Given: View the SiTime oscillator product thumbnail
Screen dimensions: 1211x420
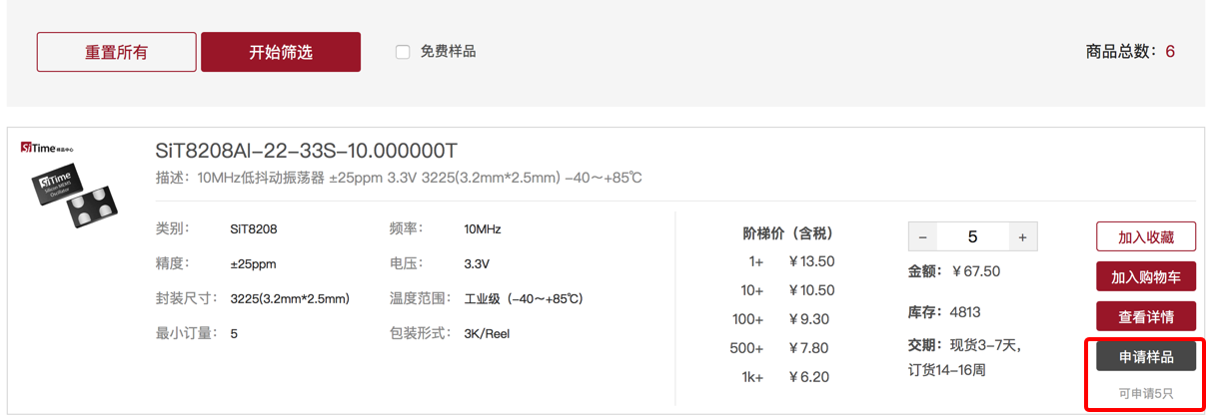Looking at the screenshot, I should click(x=77, y=194).
